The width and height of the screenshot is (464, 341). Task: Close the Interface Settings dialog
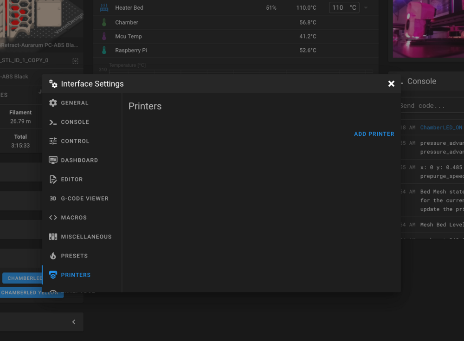coord(391,84)
